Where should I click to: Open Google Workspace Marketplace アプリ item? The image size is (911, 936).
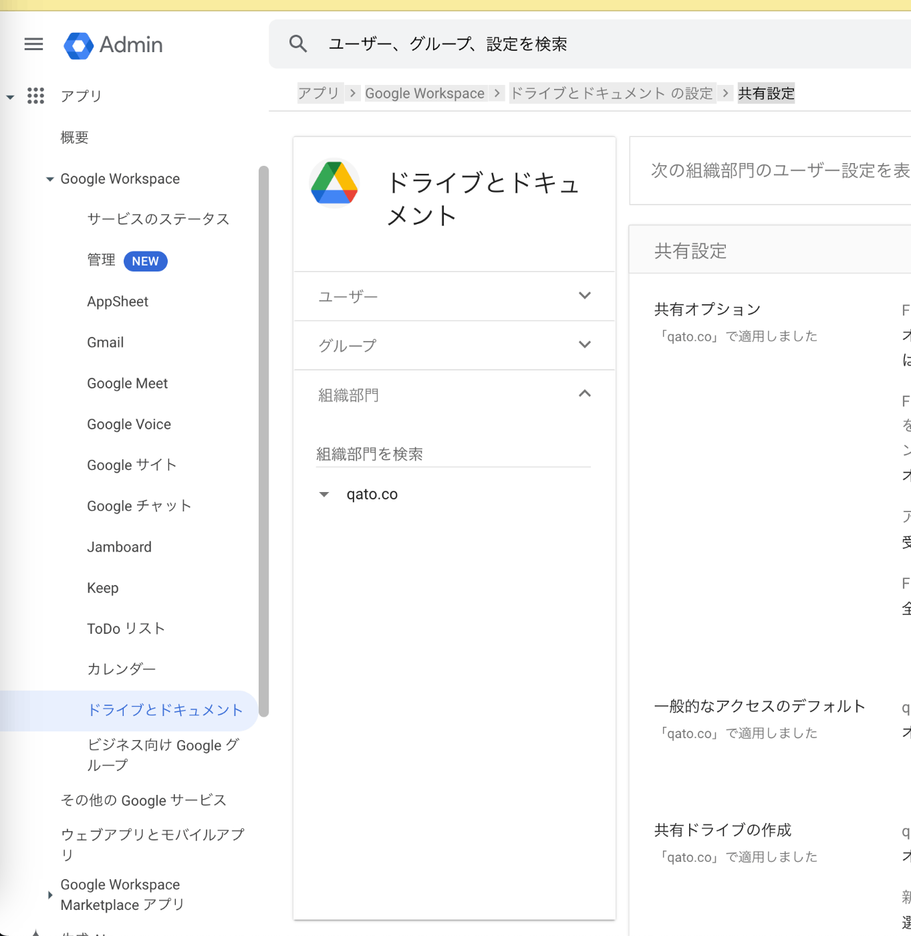tap(122, 895)
